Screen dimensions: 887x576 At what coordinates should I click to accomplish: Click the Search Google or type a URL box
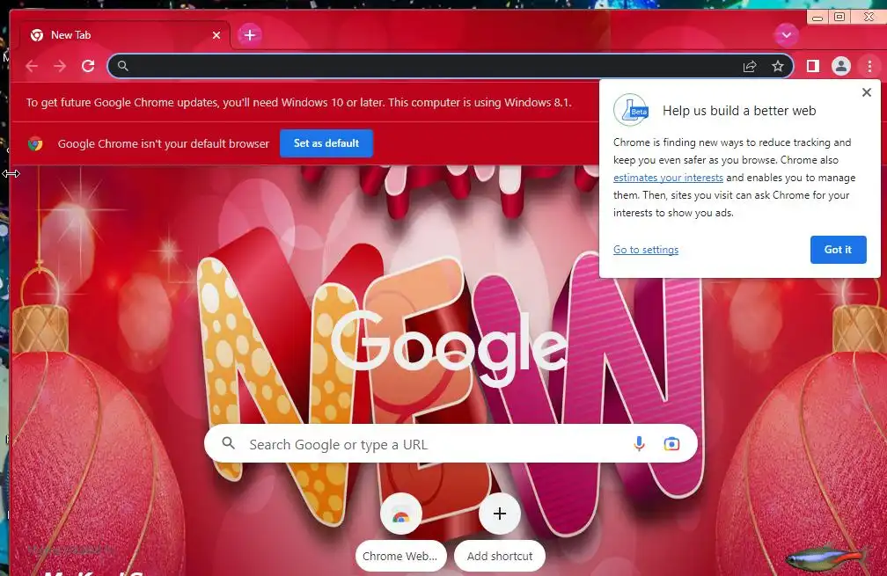451,444
